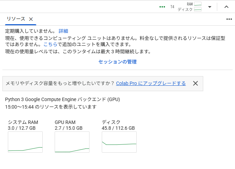Open the three-dot more options menu
The image size is (235, 169).
point(229,19)
